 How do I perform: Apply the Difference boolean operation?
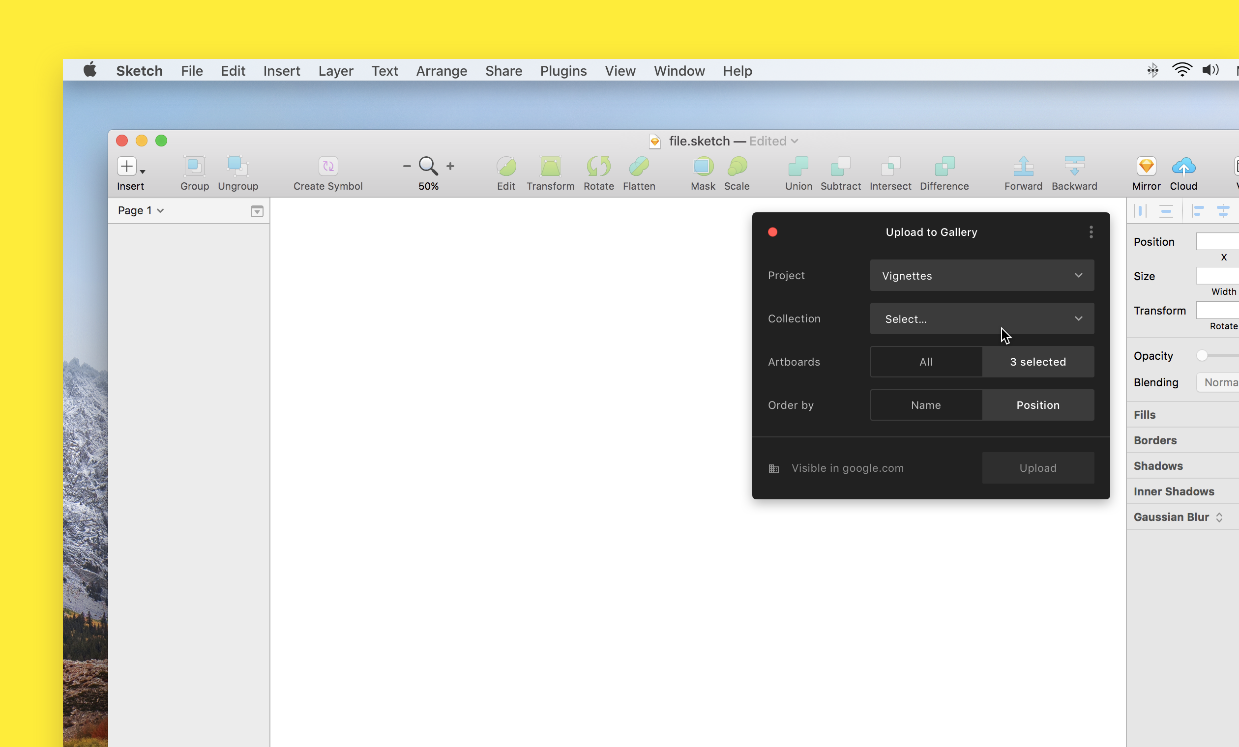point(944,166)
